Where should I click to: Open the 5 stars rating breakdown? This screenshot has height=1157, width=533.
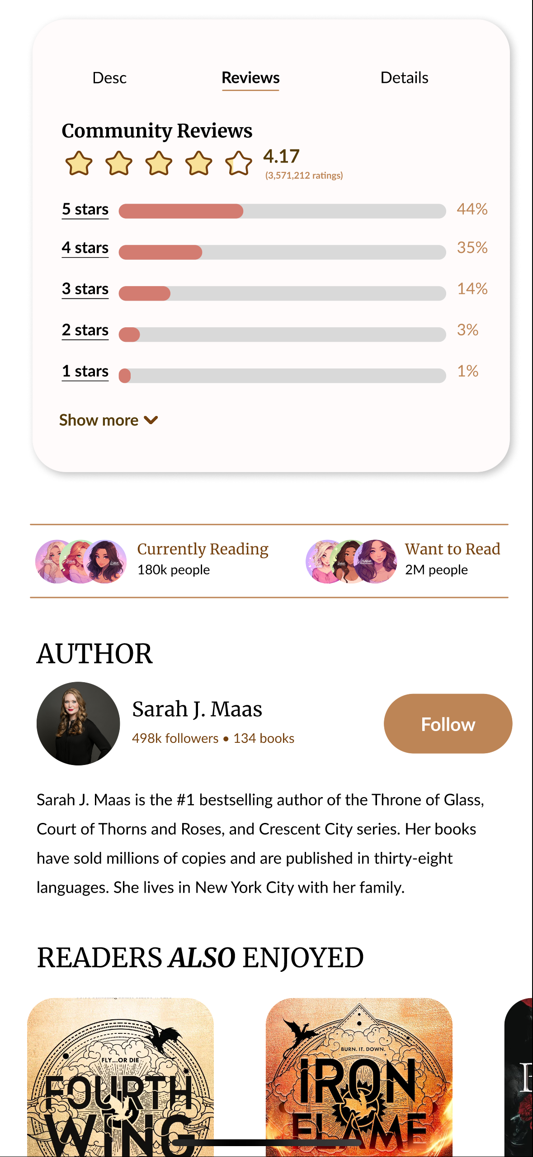(85, 209)
